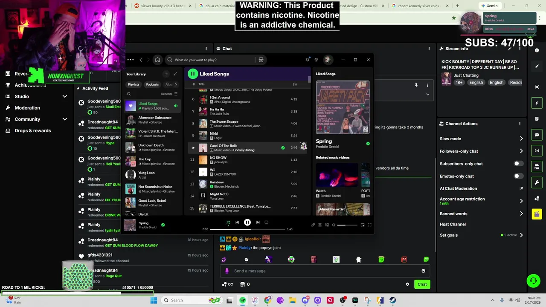
Task: Play Carol Of The Bells row
Action: point(193,148)
